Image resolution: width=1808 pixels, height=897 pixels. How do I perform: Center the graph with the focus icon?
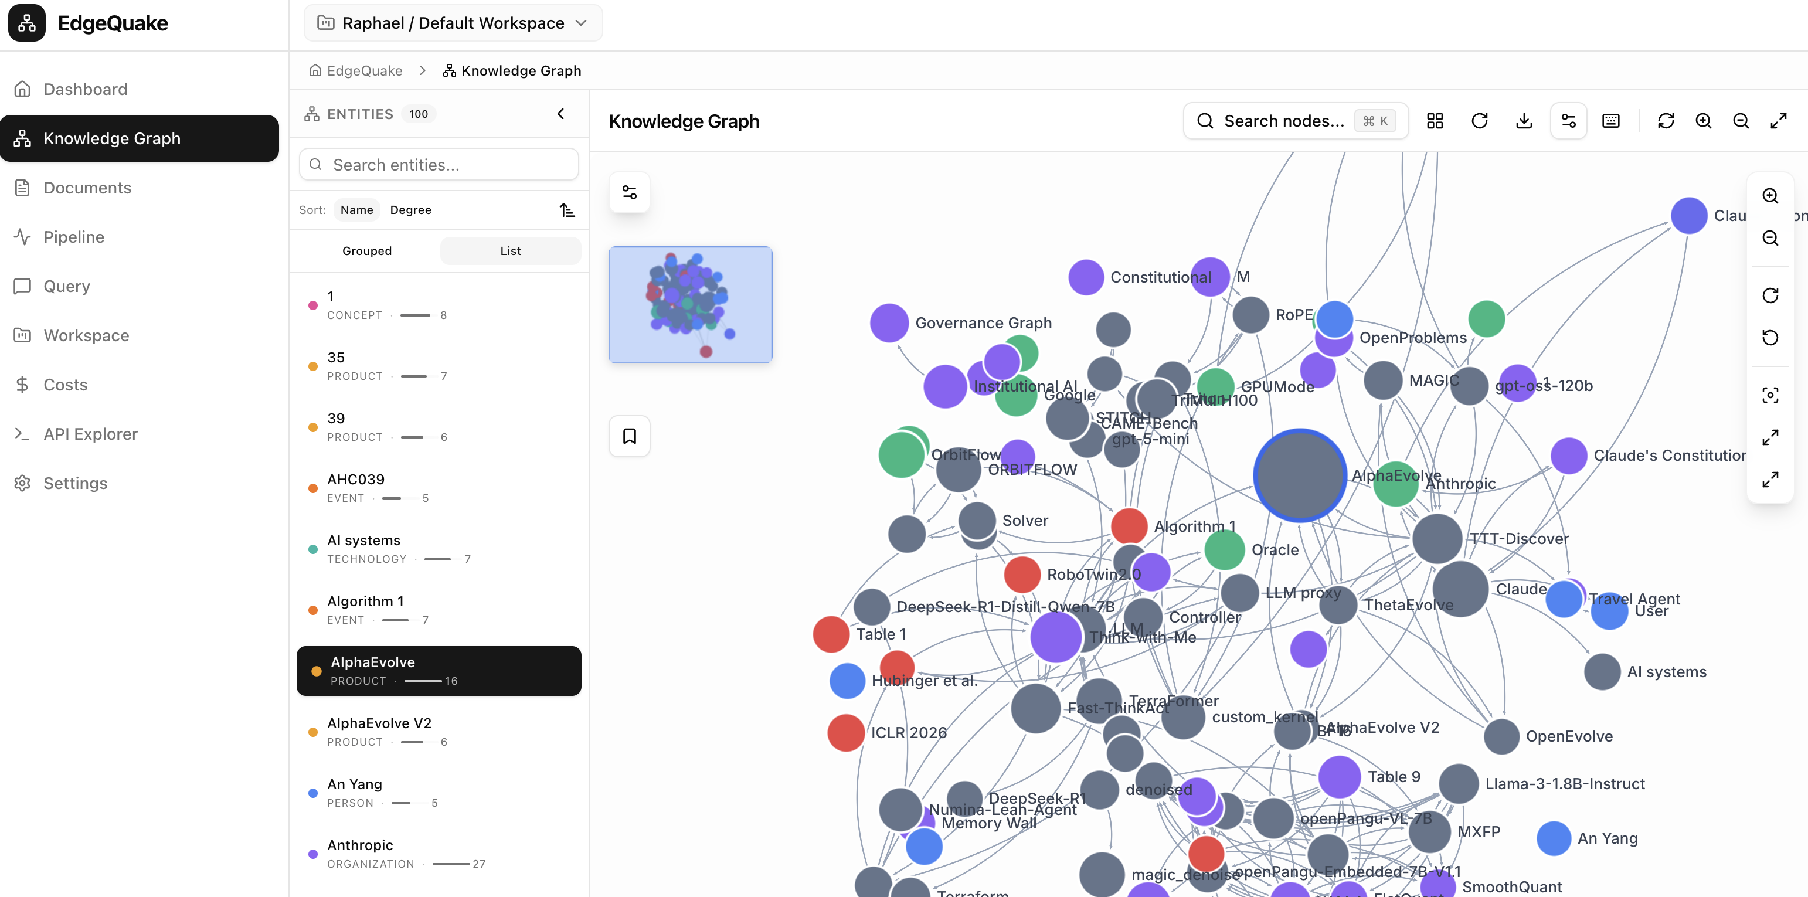click(x=1771, y=395)
